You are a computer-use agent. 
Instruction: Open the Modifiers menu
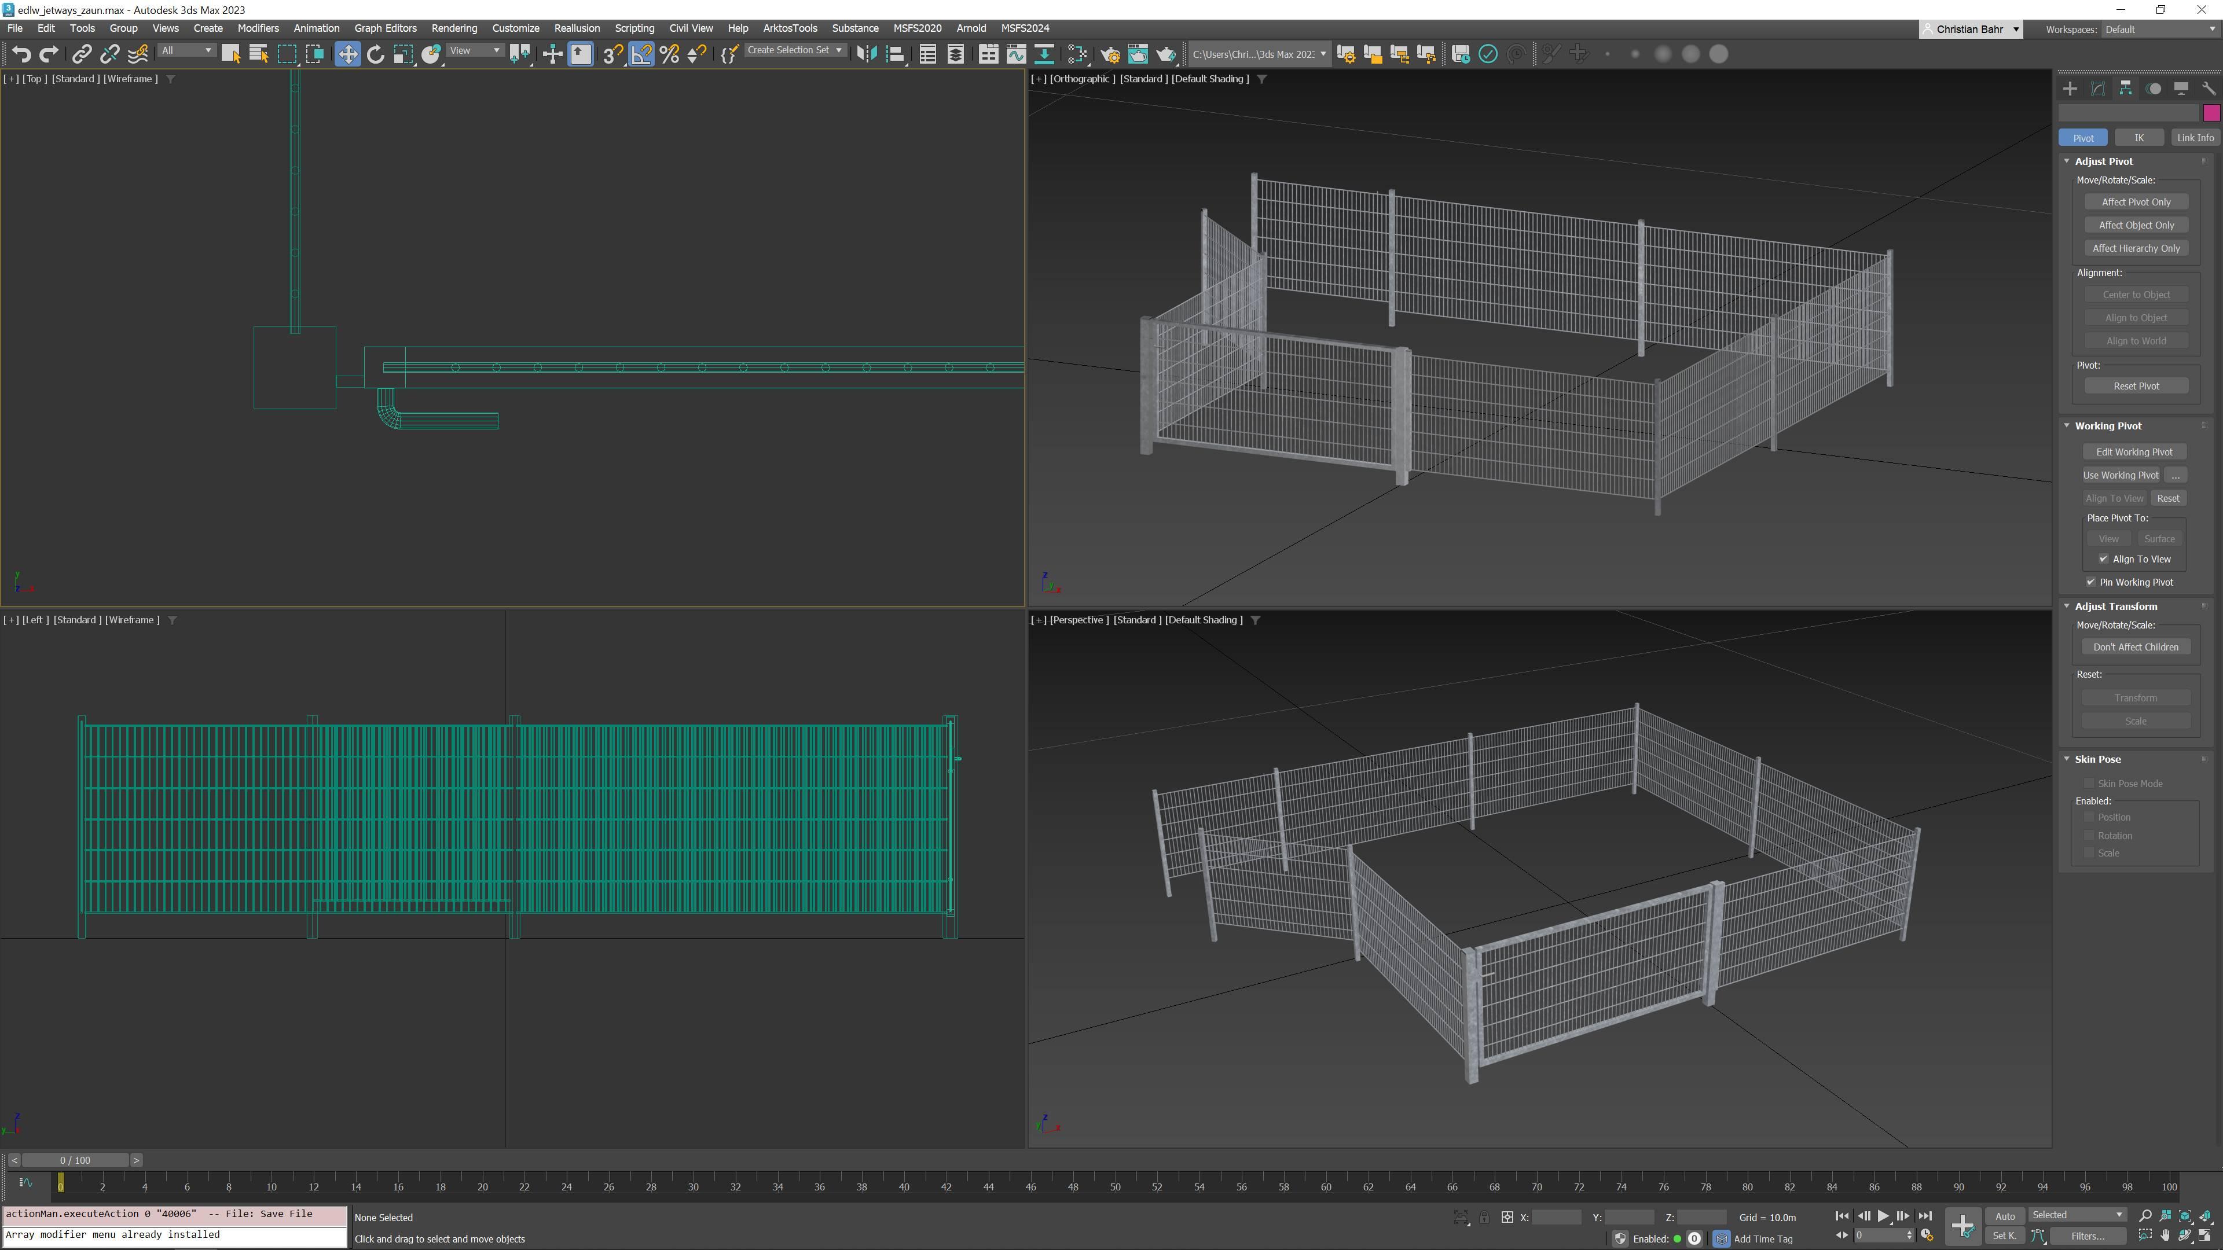(258, 28)
